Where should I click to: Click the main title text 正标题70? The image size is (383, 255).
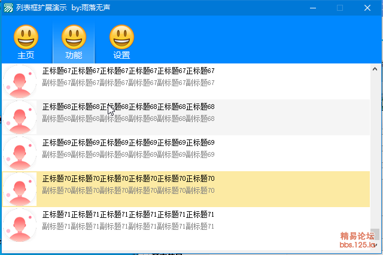click(128, 178)
